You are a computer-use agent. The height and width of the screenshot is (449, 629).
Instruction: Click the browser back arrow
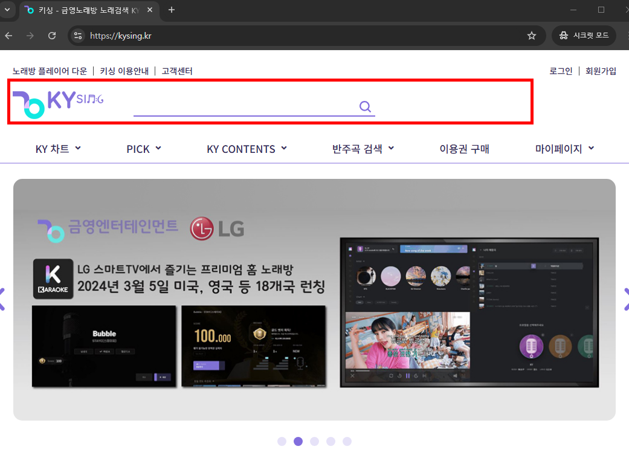pyautogui.click(x=8, y=36)
